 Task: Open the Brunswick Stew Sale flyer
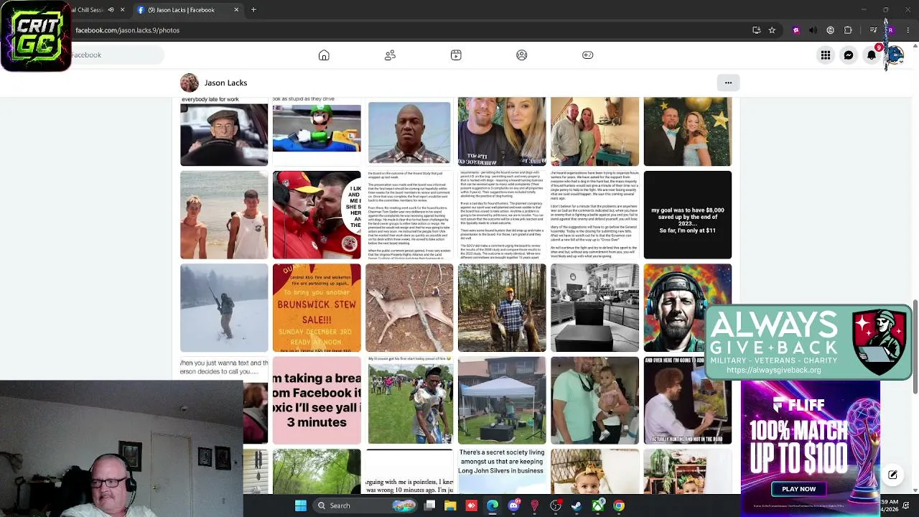coord(317,308)
